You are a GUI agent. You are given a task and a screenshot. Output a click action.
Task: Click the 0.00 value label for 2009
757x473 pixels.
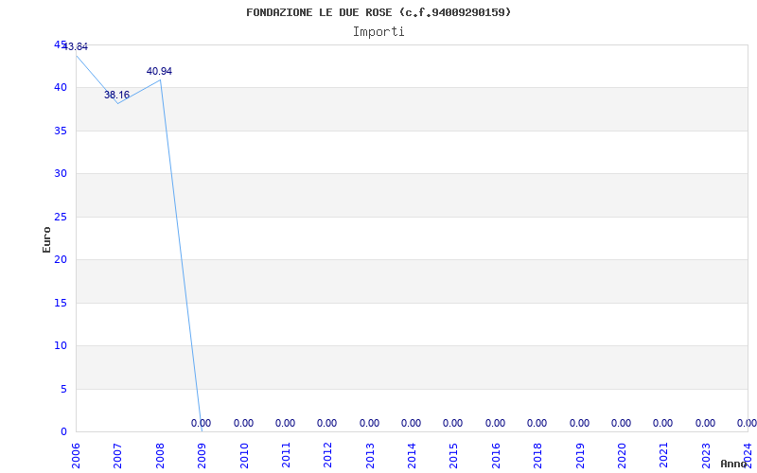(x=202, y=423)
